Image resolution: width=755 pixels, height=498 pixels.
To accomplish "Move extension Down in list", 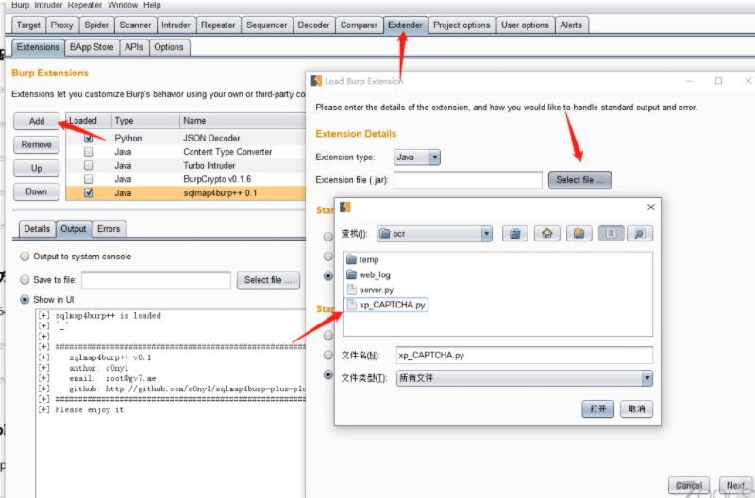I will [x=37, y=191].
